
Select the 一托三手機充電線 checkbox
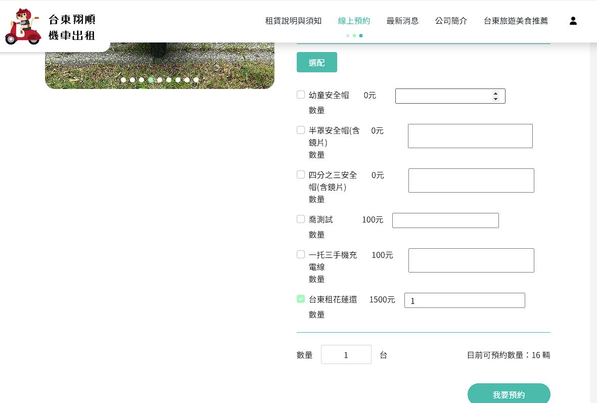(301, 254)
